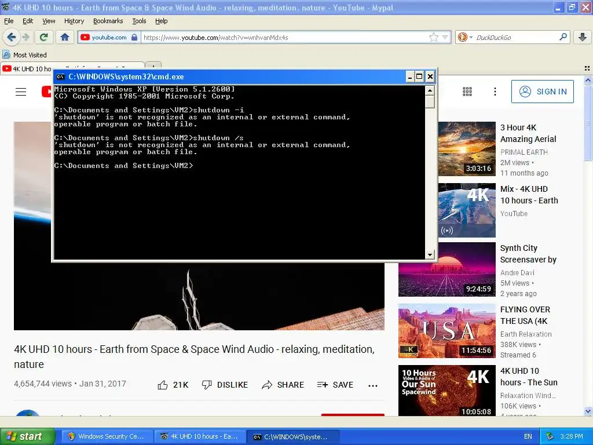Click the padlock site security icon
The image size is (593, 445).
(134, 37)
